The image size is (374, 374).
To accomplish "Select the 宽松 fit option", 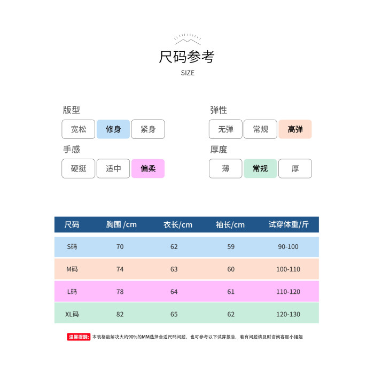I will 79,129.
